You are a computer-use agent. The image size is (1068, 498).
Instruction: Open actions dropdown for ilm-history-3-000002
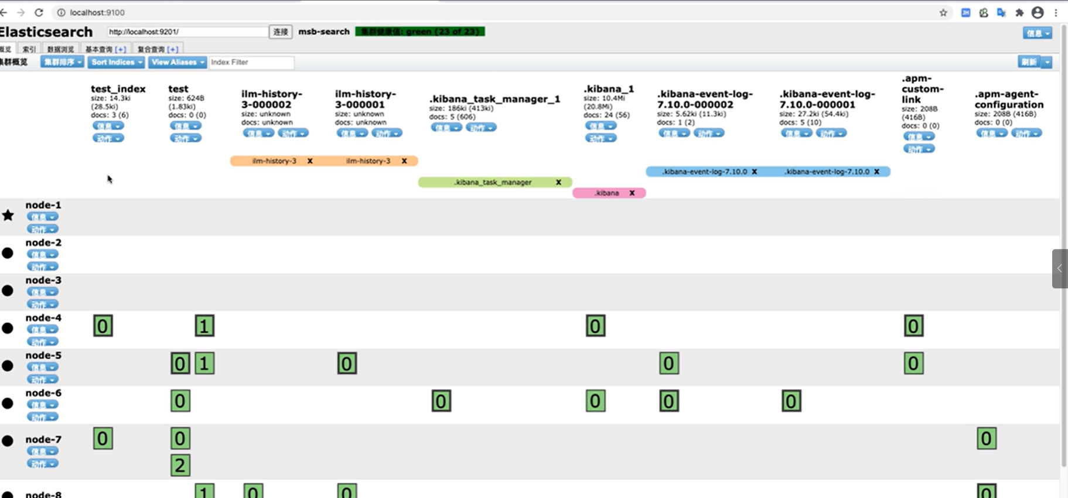pyautogui.click(x=293, y=133)
